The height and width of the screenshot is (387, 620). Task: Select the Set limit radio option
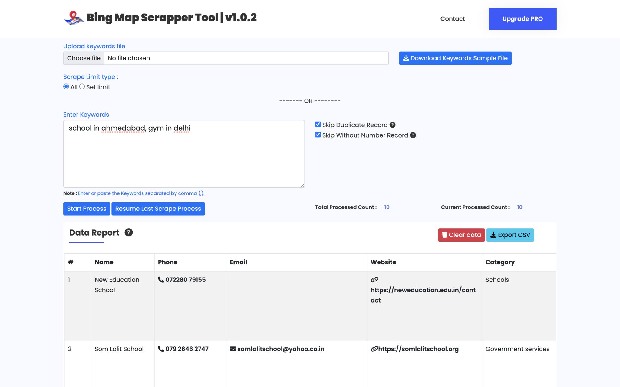tap(82, 86)
